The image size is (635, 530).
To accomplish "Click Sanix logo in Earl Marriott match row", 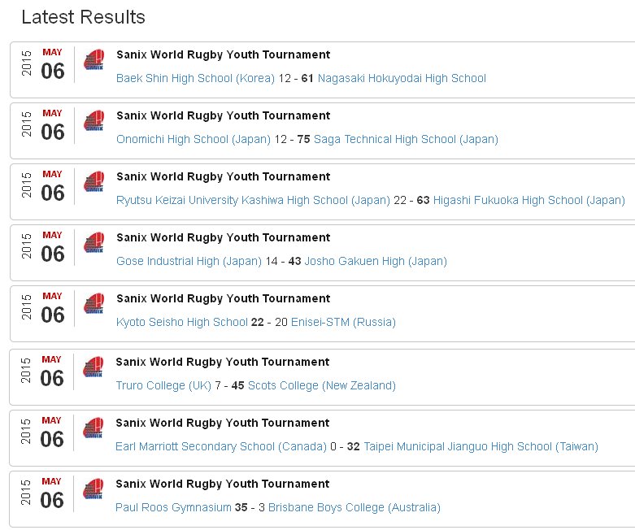I will [94, 428].
